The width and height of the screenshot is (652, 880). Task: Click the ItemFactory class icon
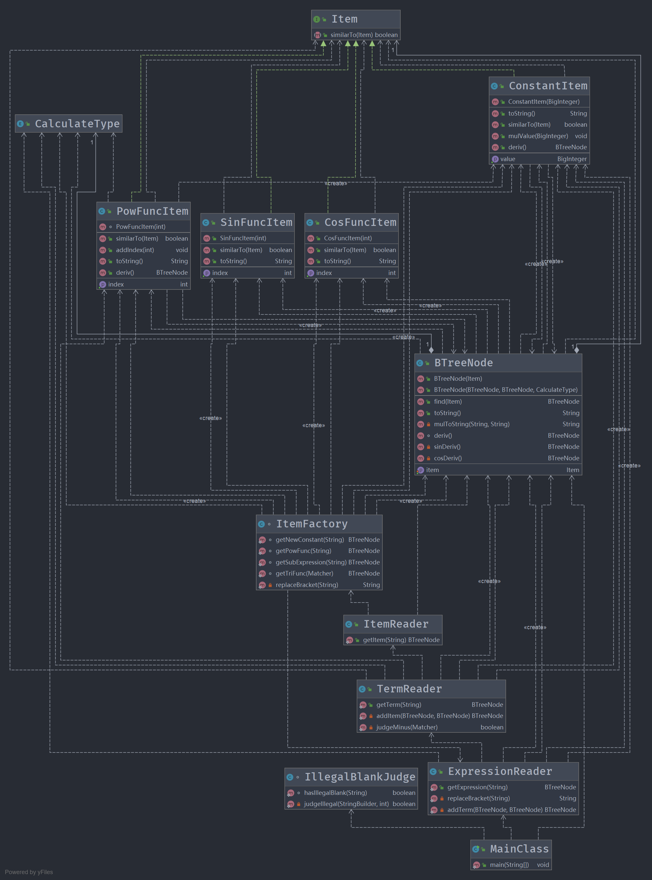pos(261,524)
